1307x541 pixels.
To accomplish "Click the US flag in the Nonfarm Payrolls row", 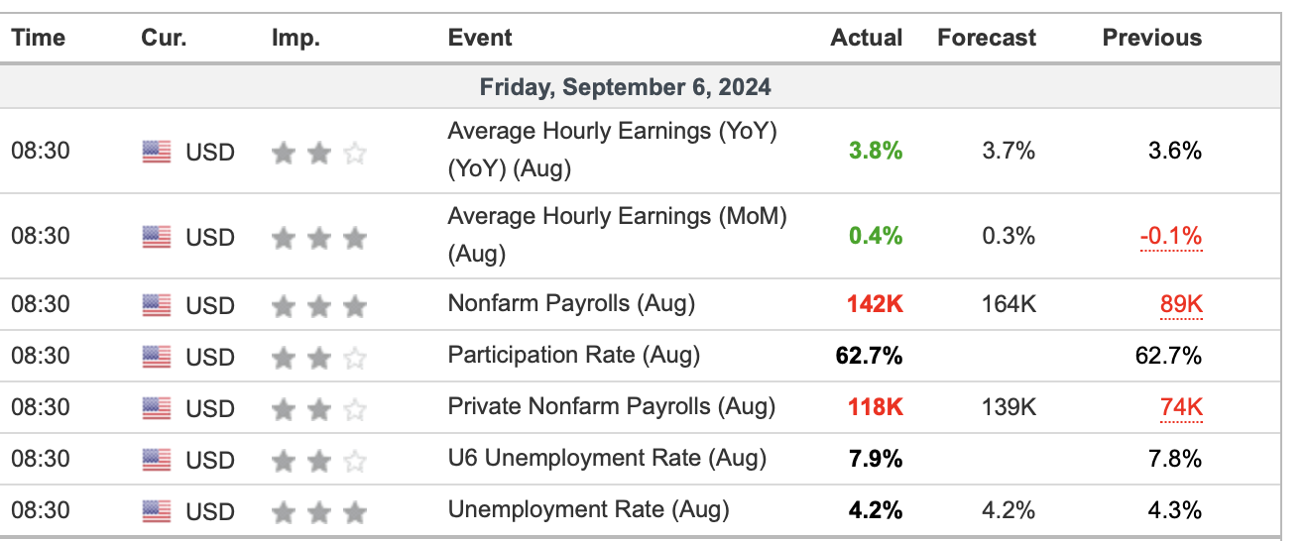I will pyautogui.click(x=156, y=304).
